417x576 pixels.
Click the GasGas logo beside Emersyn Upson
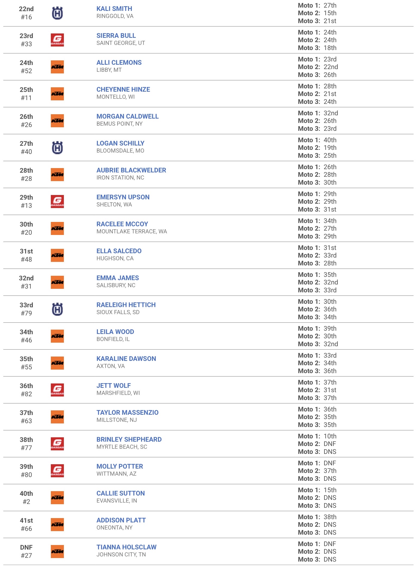(x=57, y=202)
